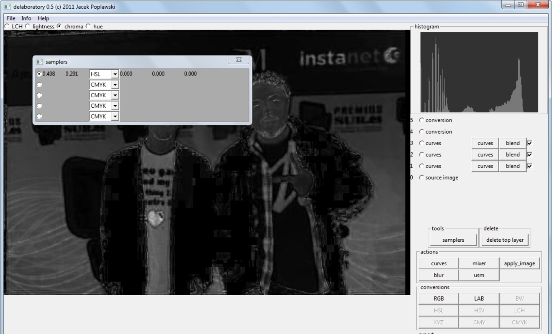
Task: Select the fifth sampler radio button
Action: pos(39,116)
